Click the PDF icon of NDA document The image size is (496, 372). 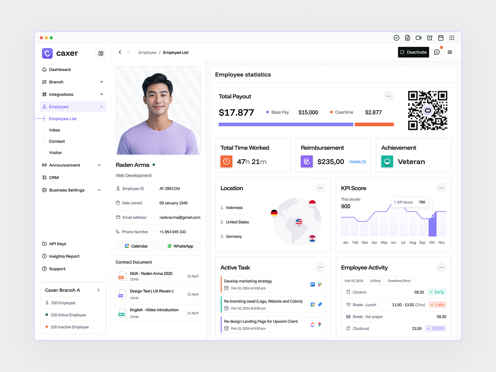tap(122, 276)
